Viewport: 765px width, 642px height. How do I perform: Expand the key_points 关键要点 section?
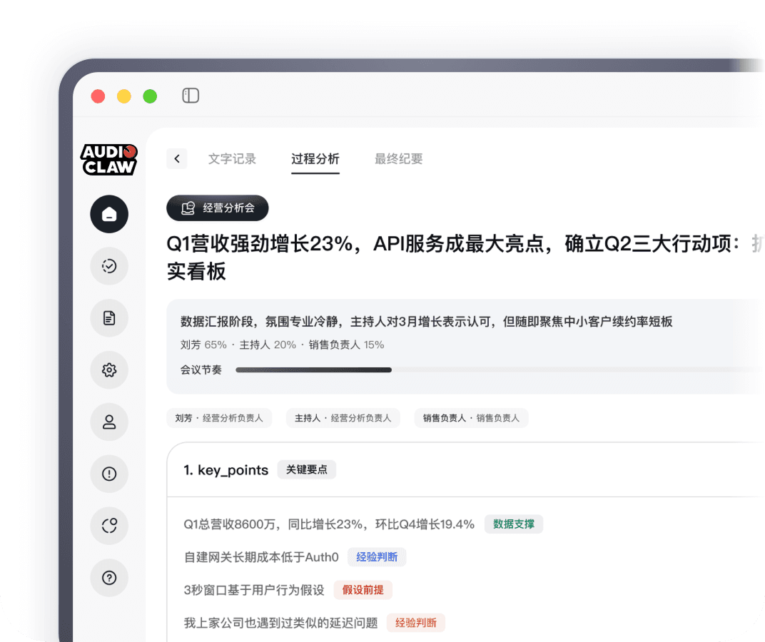click(x=307, y=469)
